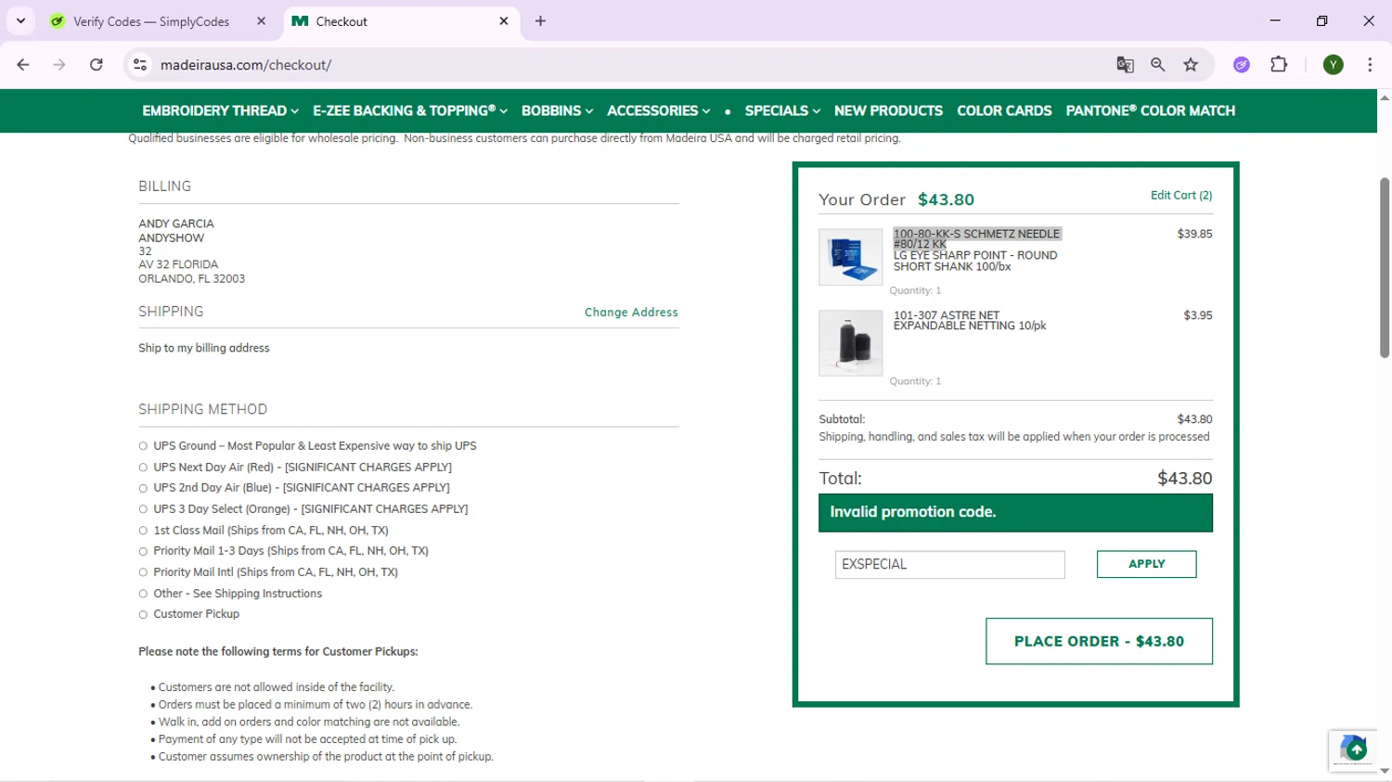Expand Specials menu
1392x782 pixels.
[782, 110]
